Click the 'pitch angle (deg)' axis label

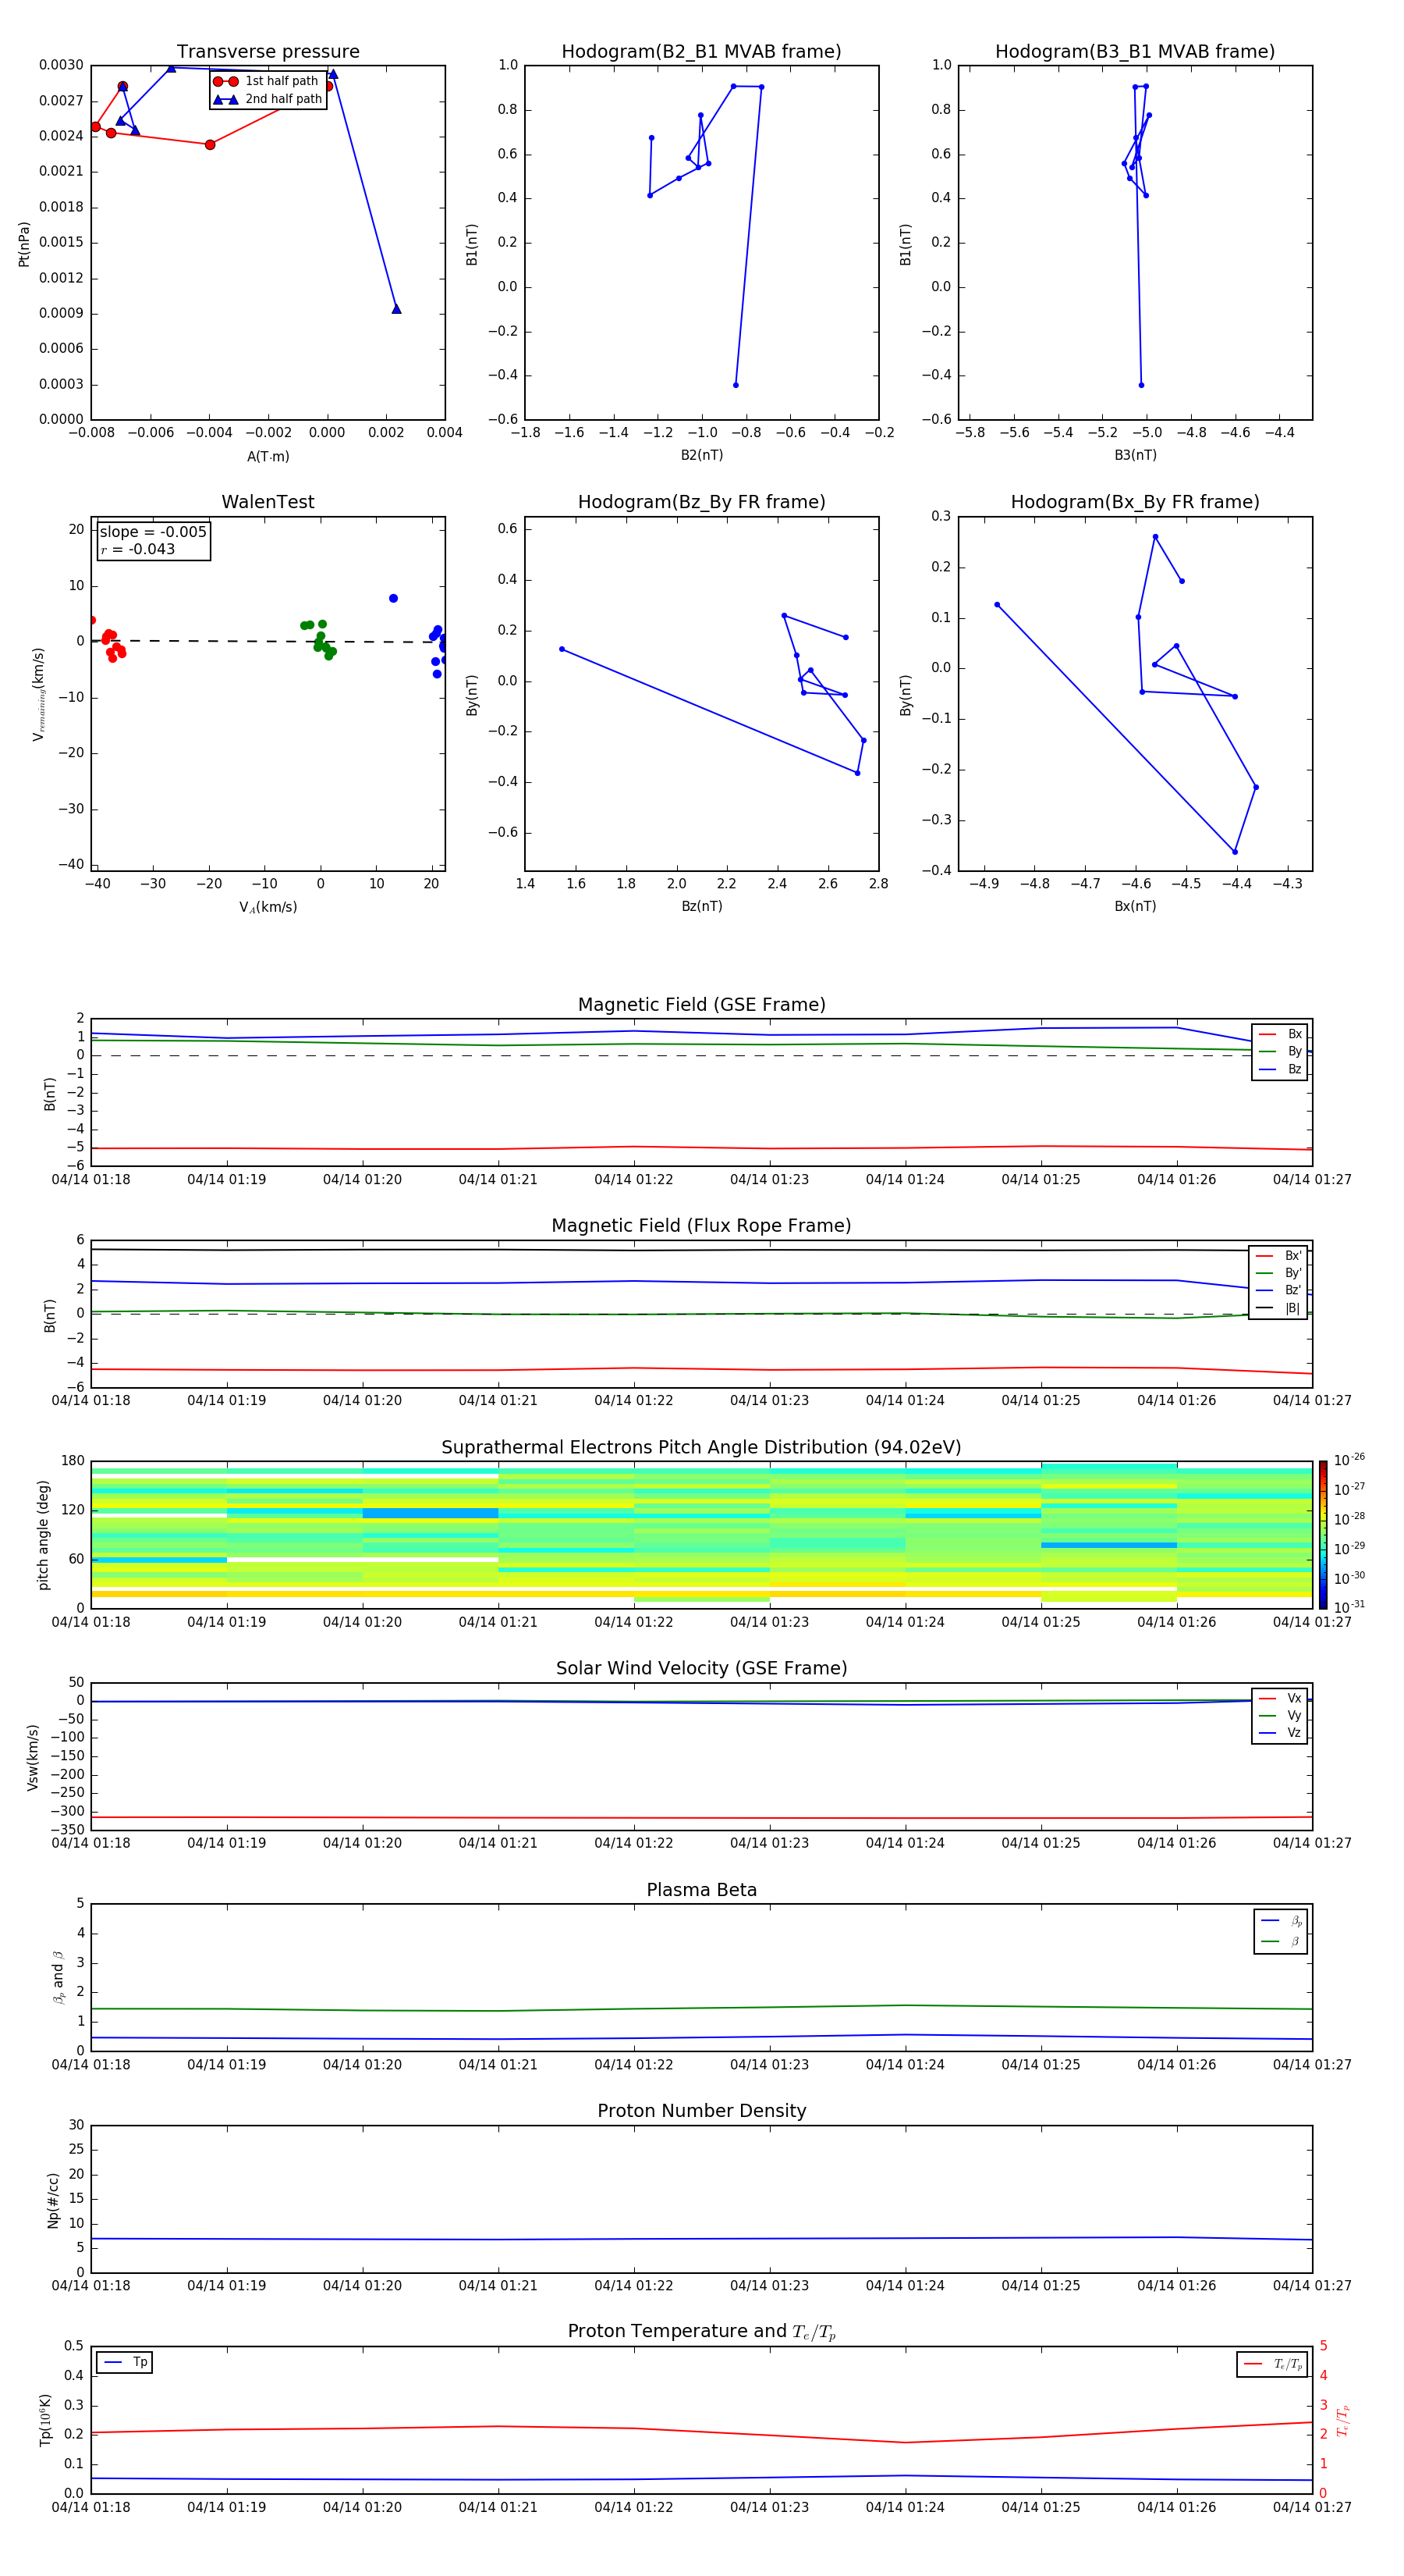pos(43,1535)
